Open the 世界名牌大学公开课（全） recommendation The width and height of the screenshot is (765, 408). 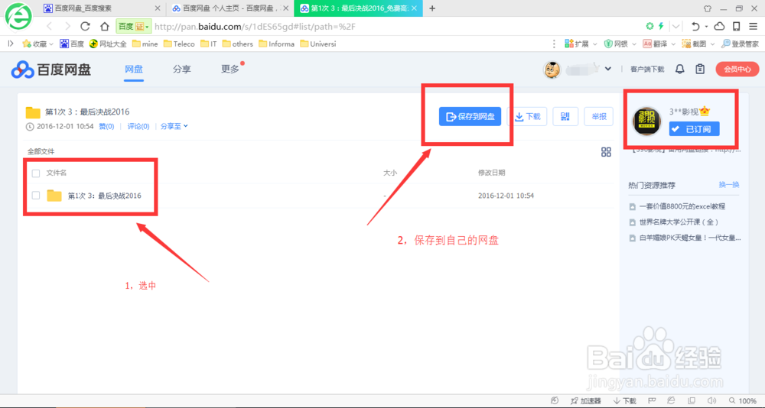coord(678,222)
